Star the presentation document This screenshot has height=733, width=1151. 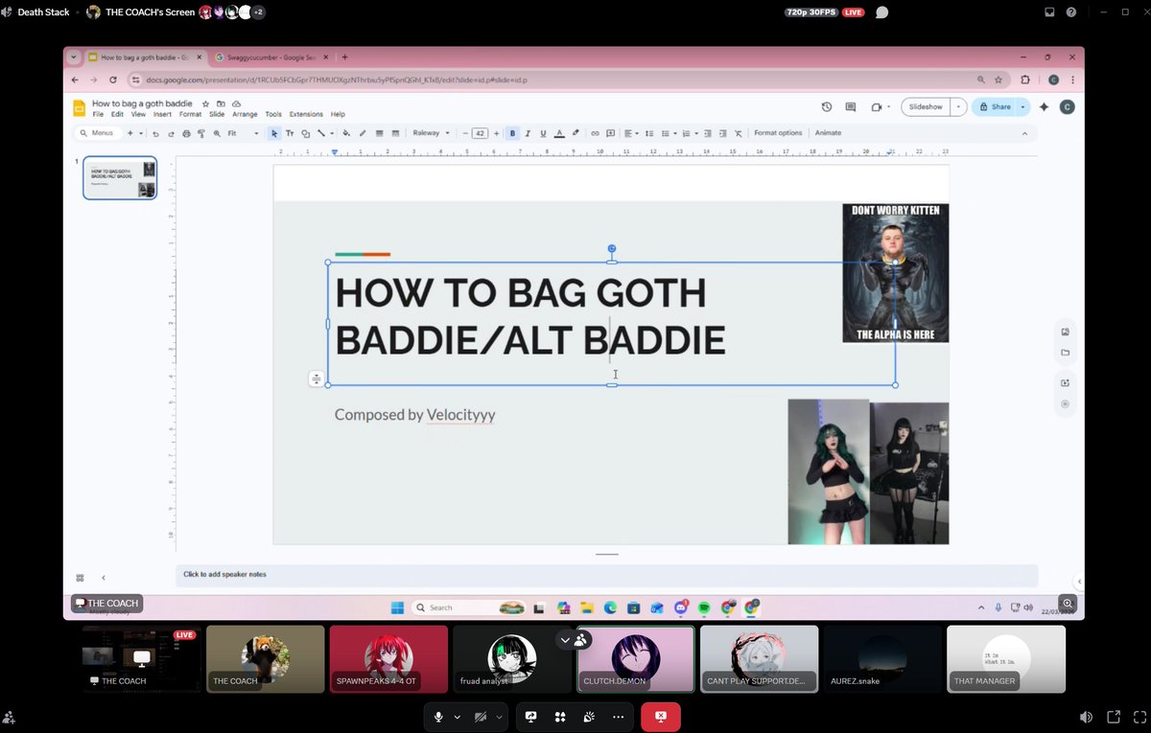pyautogui.click(x=205, y=103)
